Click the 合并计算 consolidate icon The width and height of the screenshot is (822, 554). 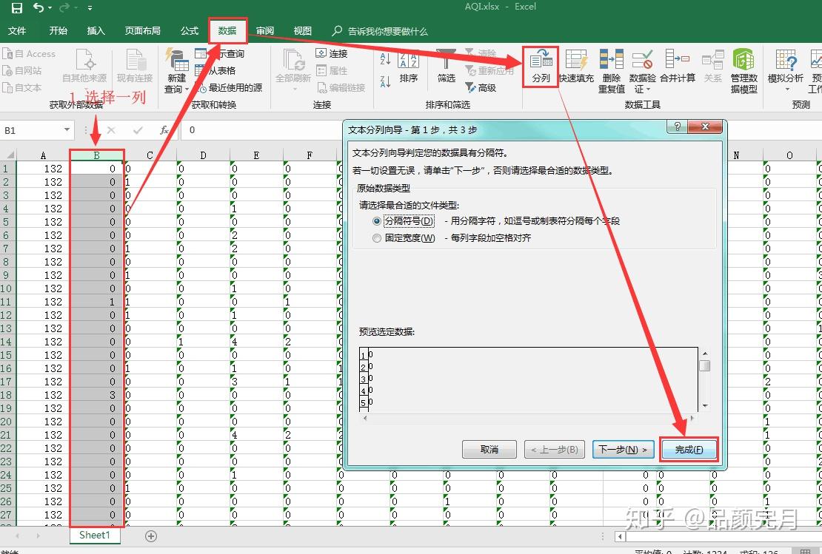pos(678,66)
